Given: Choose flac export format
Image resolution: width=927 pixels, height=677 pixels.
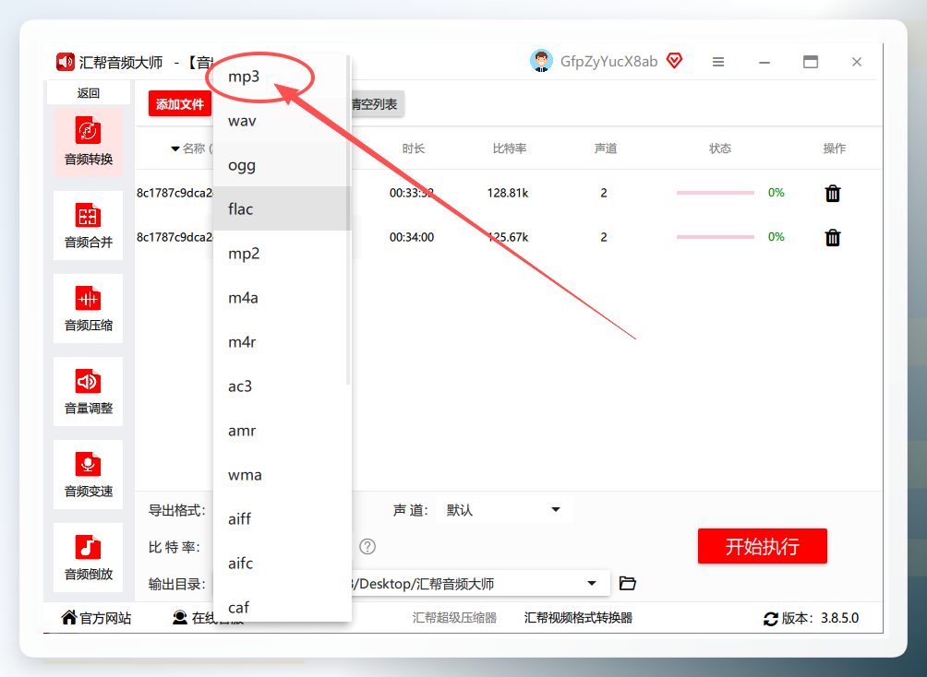Looking at the screenshot, I should click(x=280, y=209).
